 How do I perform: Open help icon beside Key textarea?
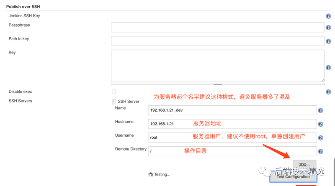[x=328, y=68]
